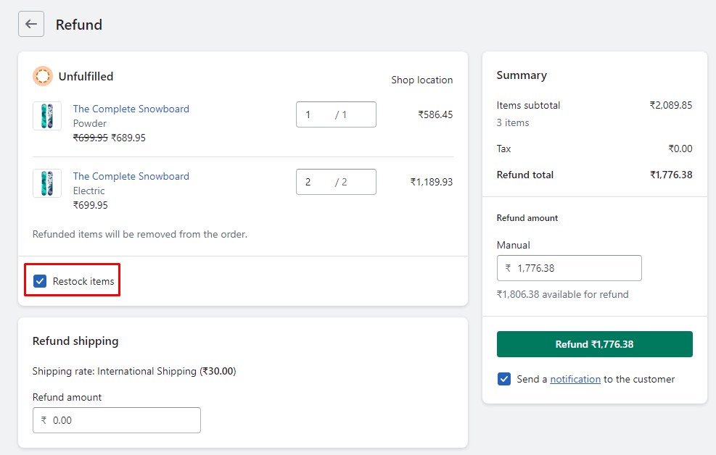This screenshot has width=716, height=455.
Task: Click the Powder snowboard thumbnail image
Action: 47,116
